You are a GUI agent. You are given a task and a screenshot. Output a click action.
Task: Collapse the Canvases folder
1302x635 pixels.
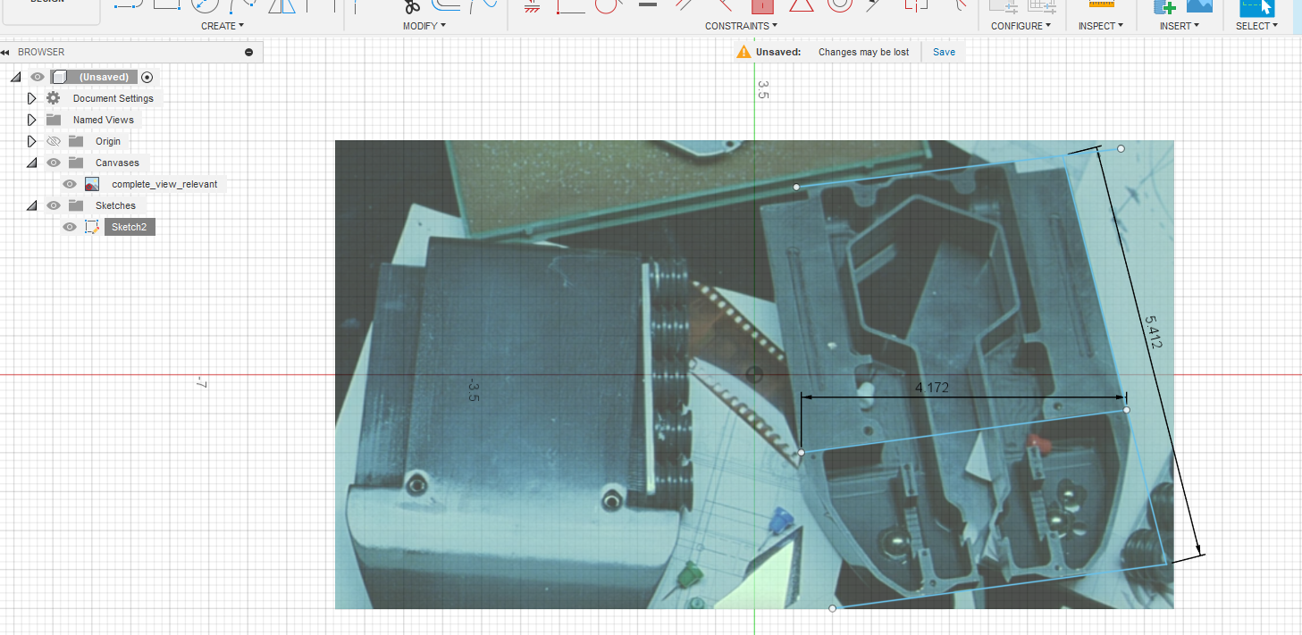click(31, 163)
